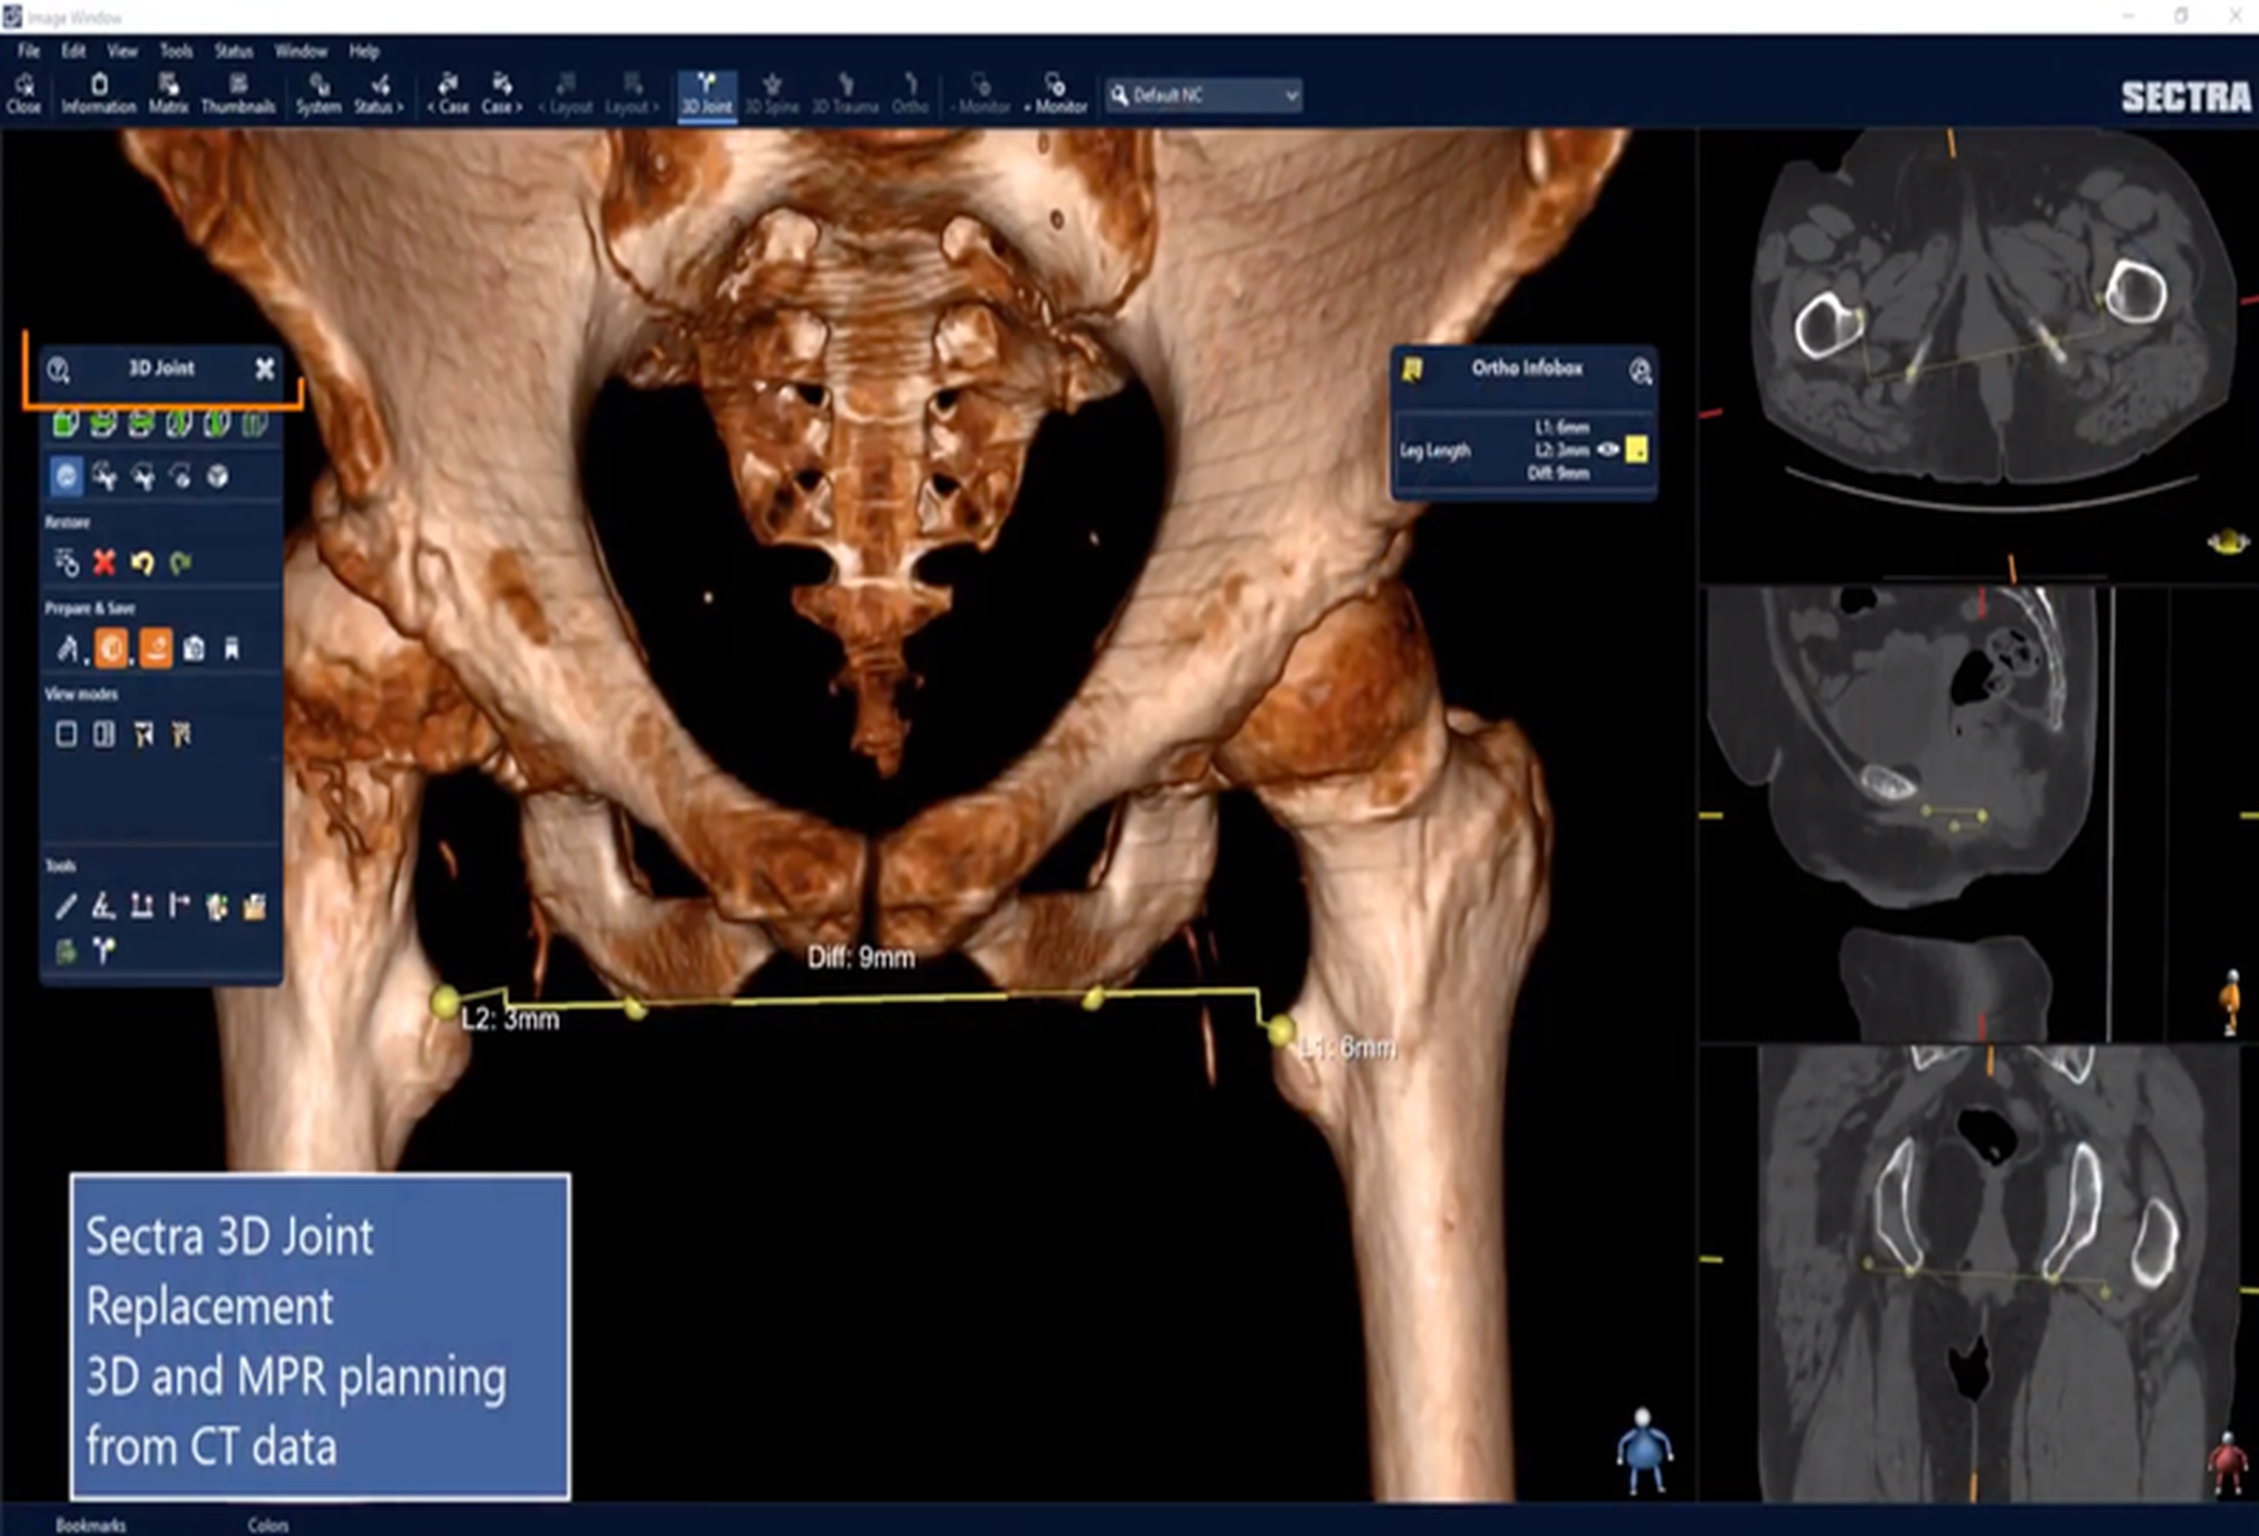Go to next case with Case >
This screenshot has height=1536, width=2259.
[x=501, y=94]
